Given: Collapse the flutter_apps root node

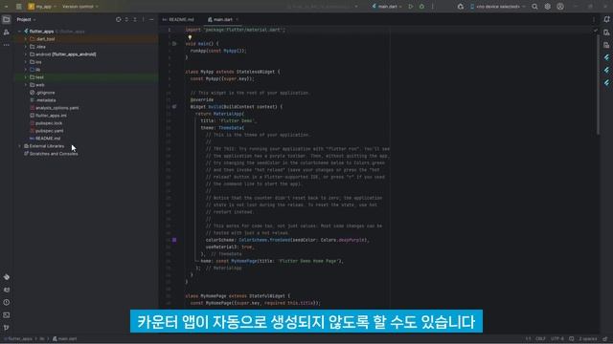Looking at the screenshot, I should click(19, 32).
